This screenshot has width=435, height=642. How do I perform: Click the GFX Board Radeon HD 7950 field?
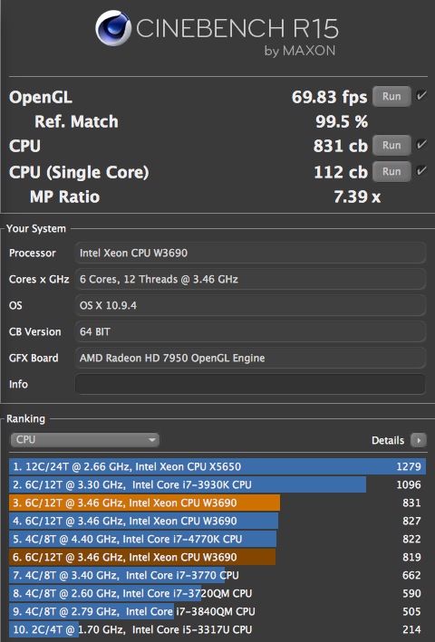250,358
